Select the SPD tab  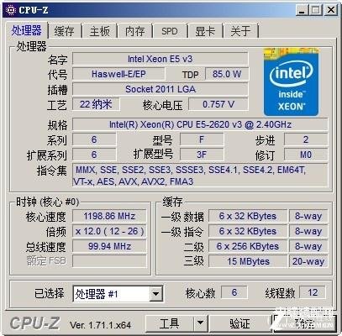click(x=170, y=31)
